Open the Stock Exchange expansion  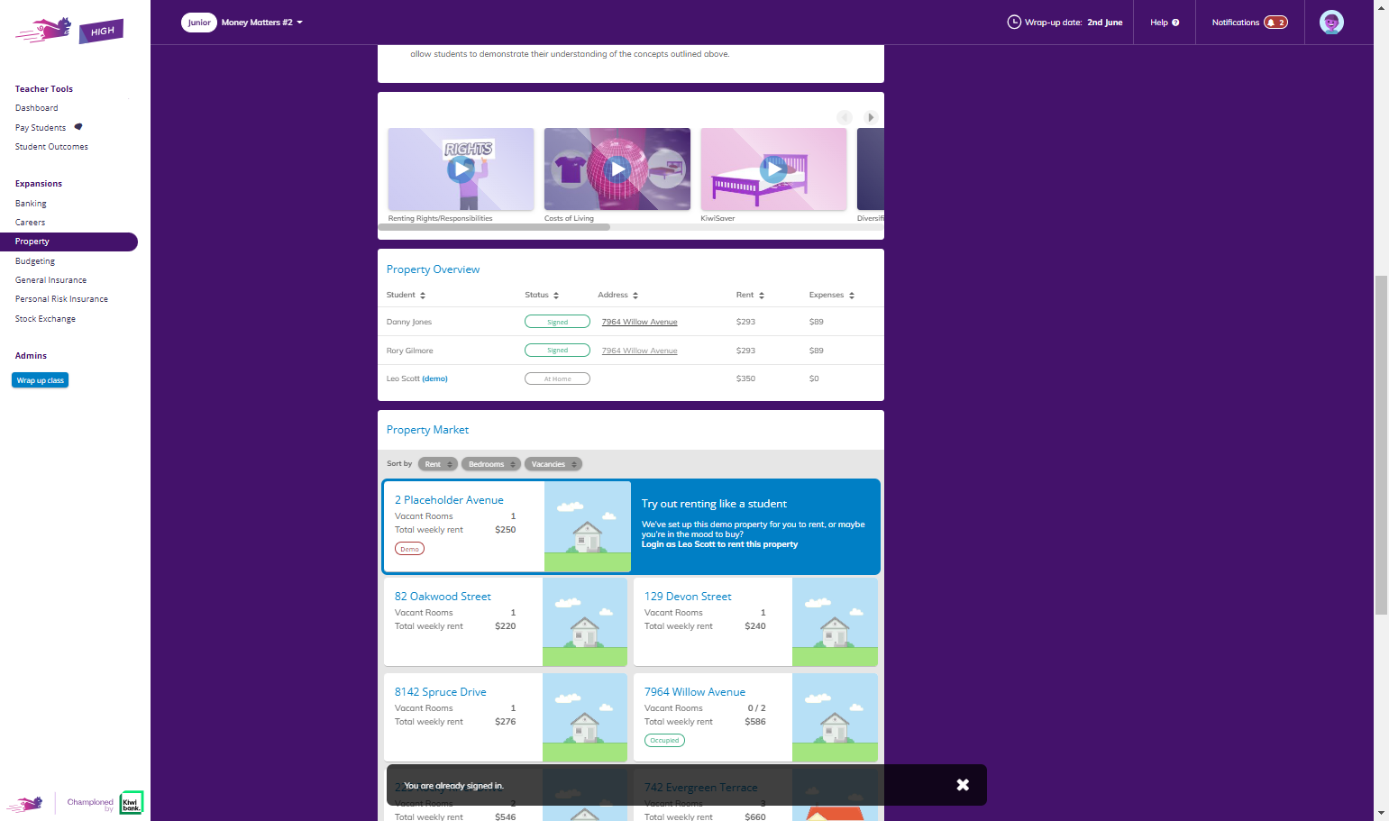pos(45,319)
